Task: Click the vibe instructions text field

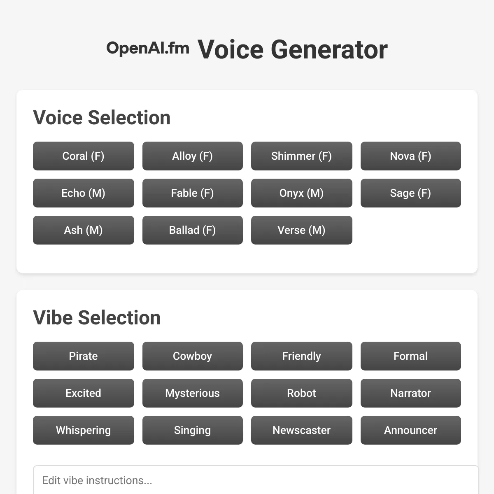Action: (x=247, y=480)
